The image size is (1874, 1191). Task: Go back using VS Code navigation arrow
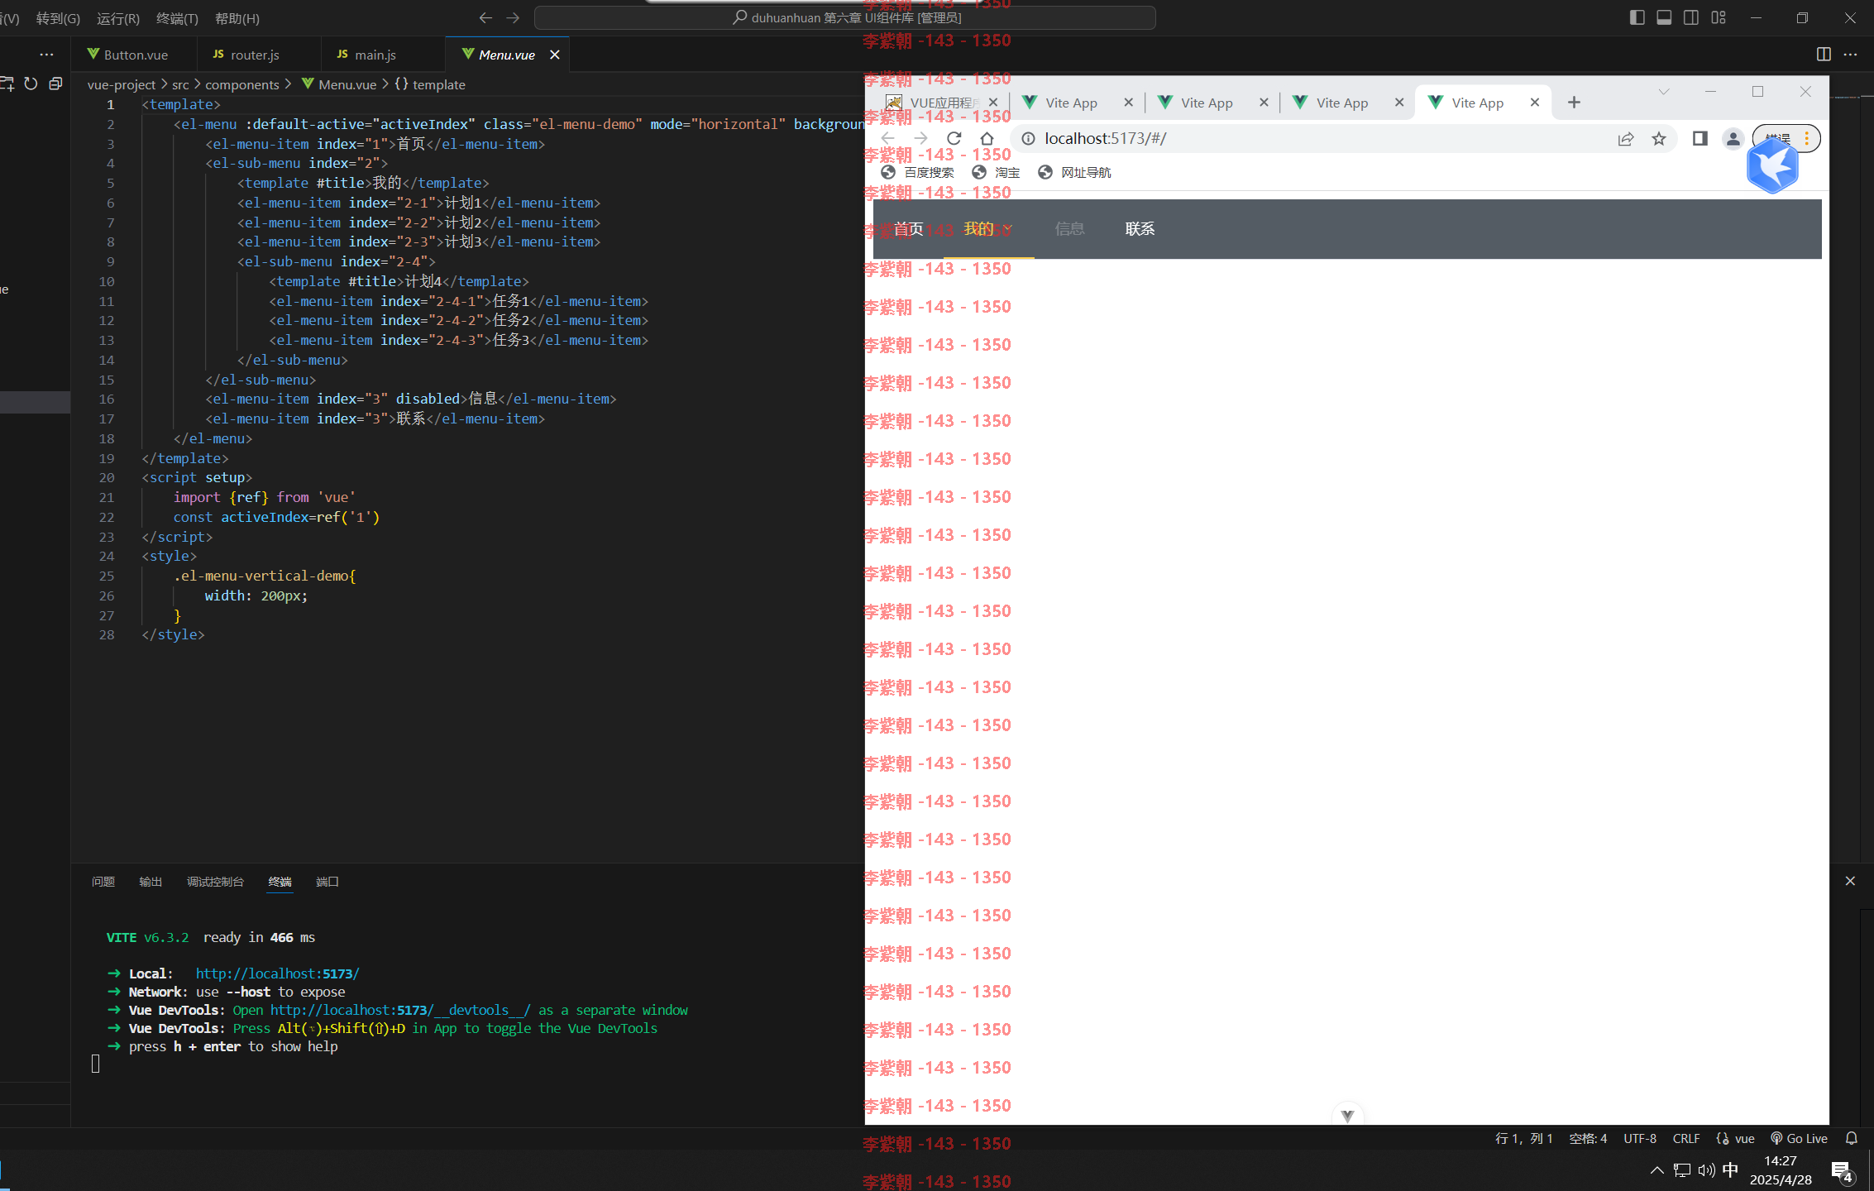[x=485, y=17]
